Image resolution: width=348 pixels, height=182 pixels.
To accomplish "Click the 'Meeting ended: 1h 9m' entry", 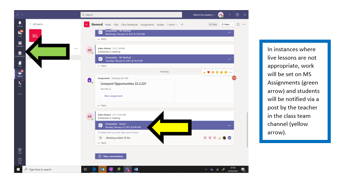I will coord(118,138).
